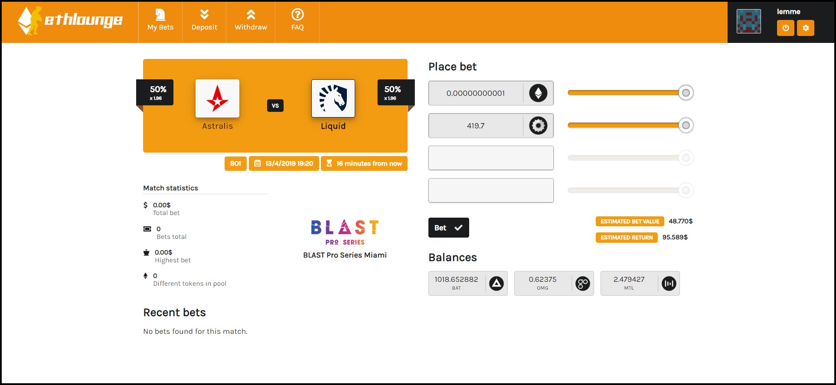Image resolution: width=836 pixels, height=385 pixels.
Task: Go to Deposit section
Action: (x=204, y=21)
